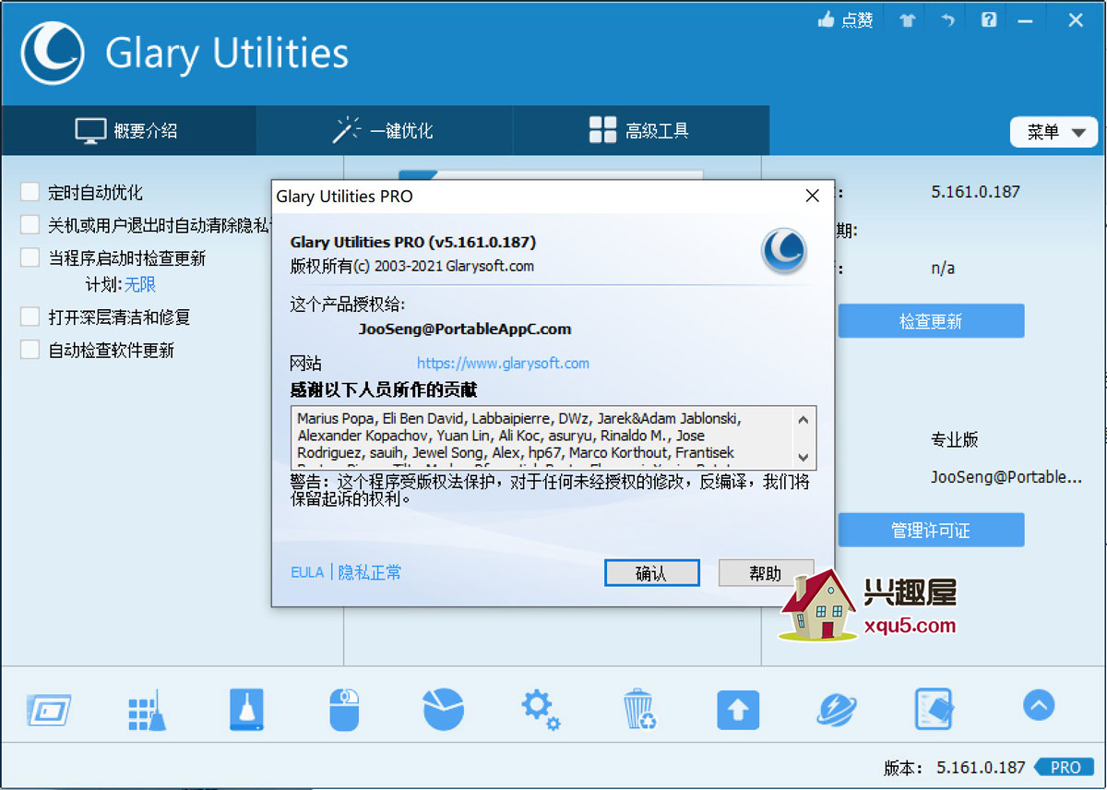1107x790 pixels.
Task: Close the Glary Utilities PRO about dialog
Action: pos(813,196)
